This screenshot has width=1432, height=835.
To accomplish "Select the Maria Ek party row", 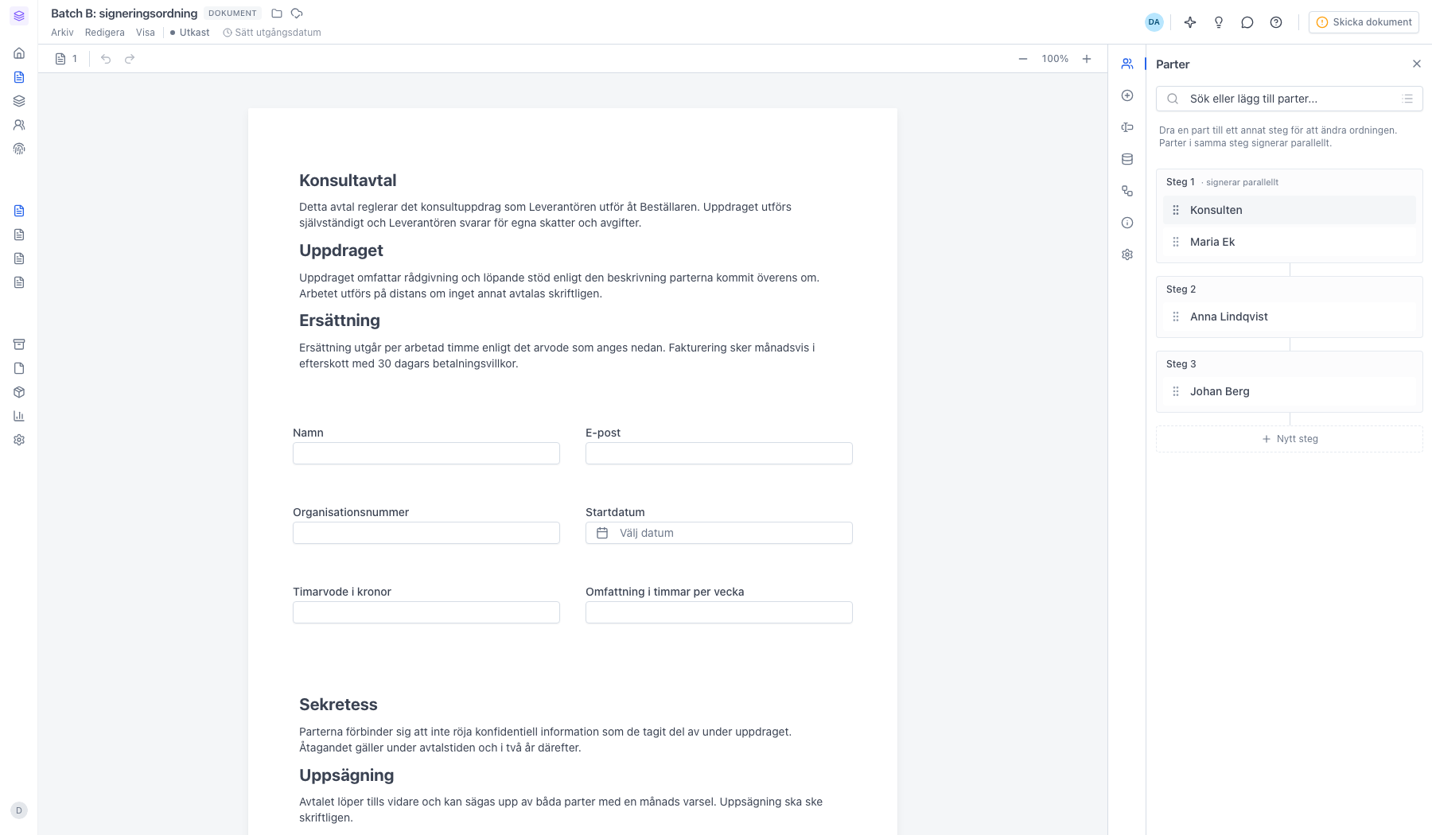I will tap(1290, 242).
